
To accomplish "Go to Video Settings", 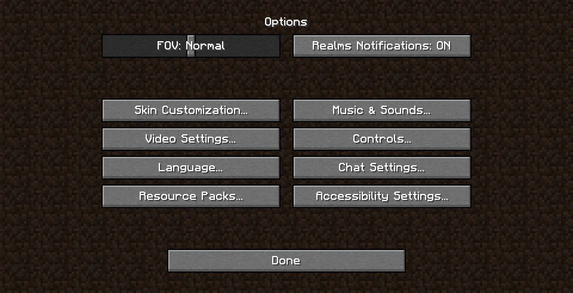I will [191, 139].
